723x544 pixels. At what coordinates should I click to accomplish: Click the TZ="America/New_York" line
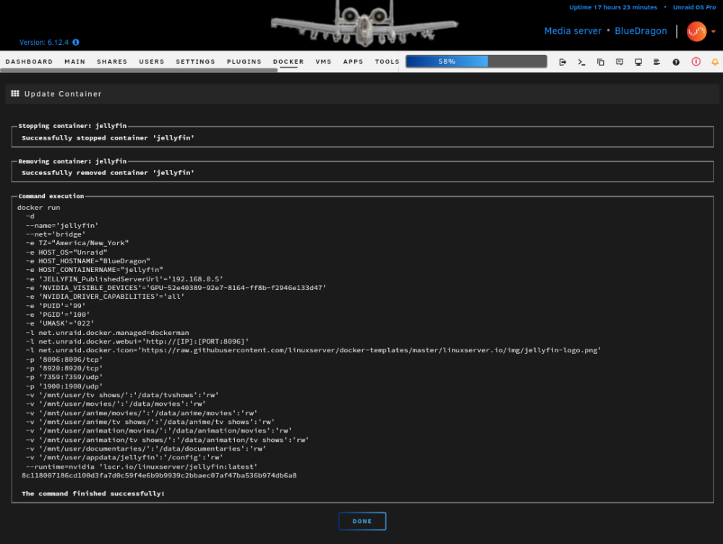pyautogui.click(x=77, y=243)
